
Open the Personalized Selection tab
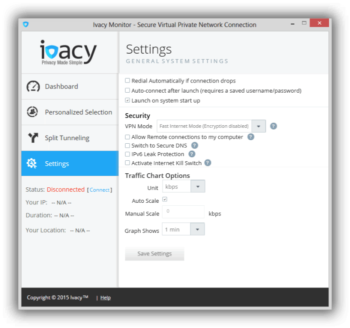point(70,112)
